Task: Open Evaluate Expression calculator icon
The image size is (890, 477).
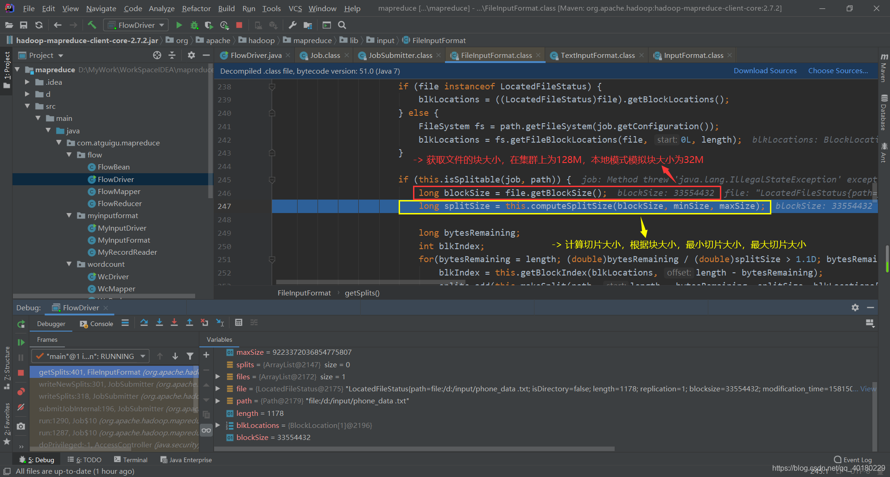Action: (239, 322)
